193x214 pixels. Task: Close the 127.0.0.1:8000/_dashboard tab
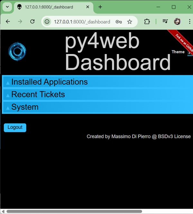pyautogui.click(x=88, y=7)
